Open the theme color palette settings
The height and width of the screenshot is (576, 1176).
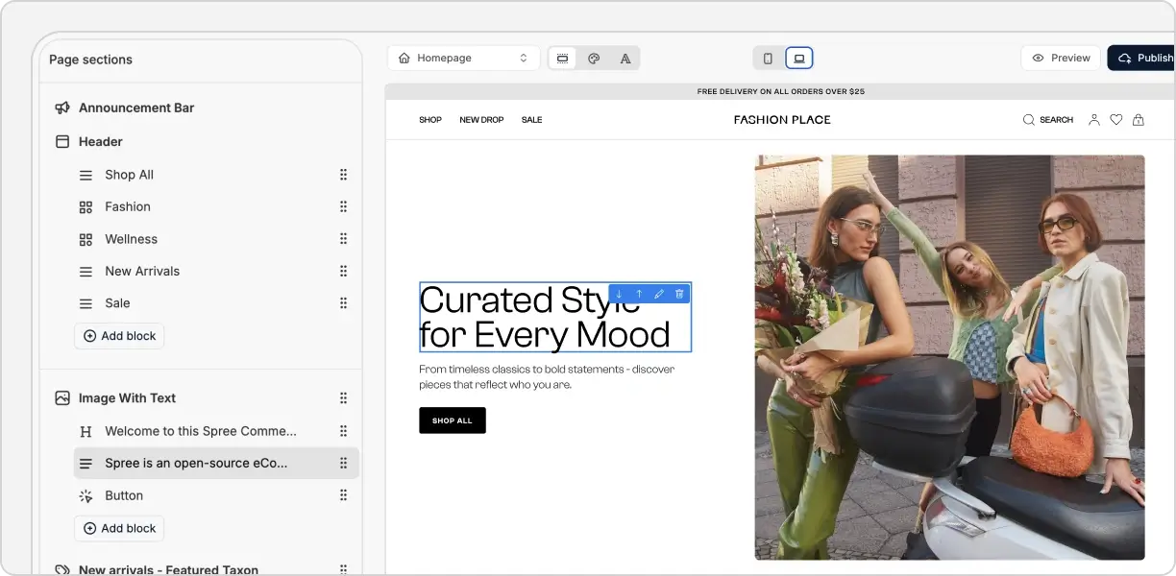(594, 59)
